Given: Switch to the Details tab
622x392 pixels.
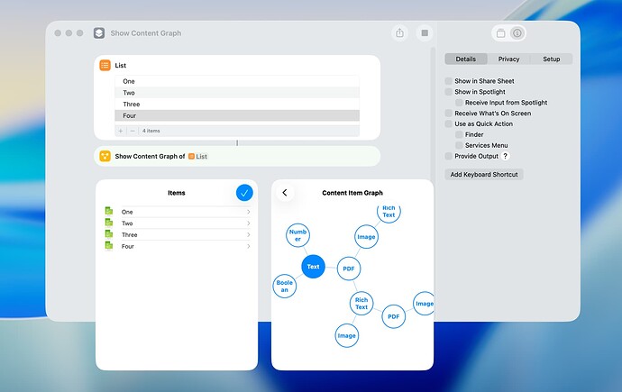Looking at the screenshot, I should click(466, 59).
